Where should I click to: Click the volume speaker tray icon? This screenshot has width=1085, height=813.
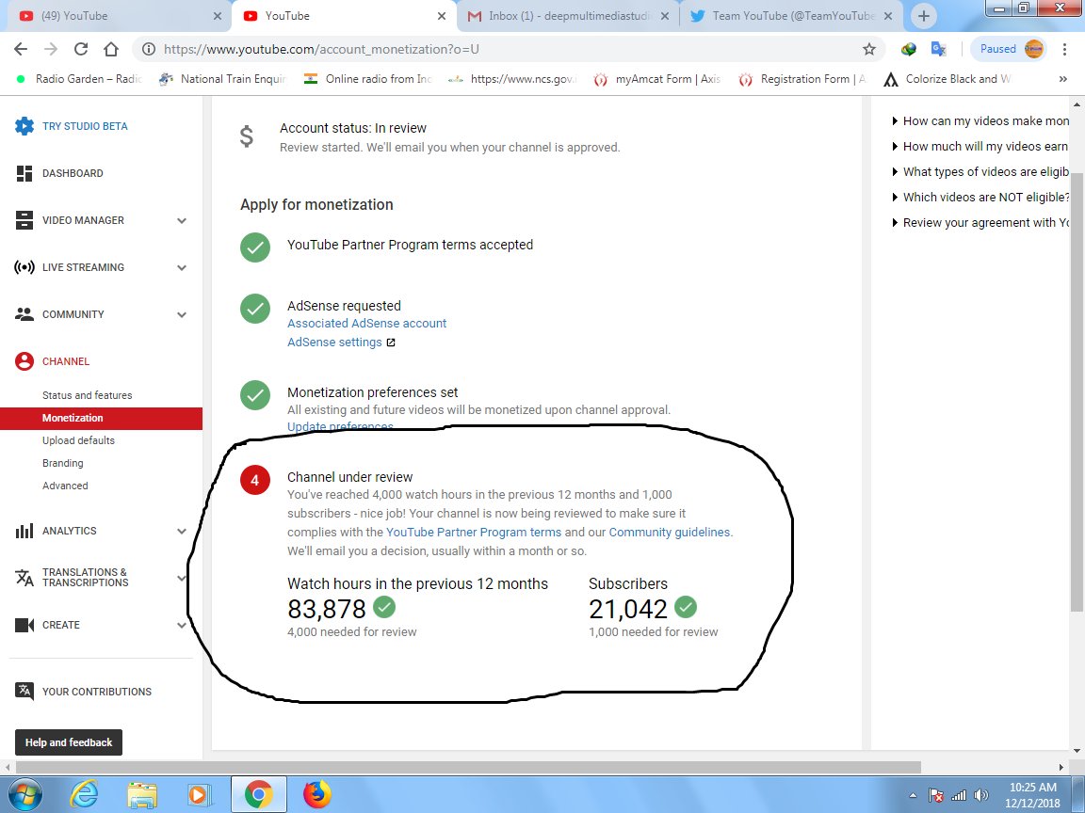pyautogui.click(x=980, y=795)
